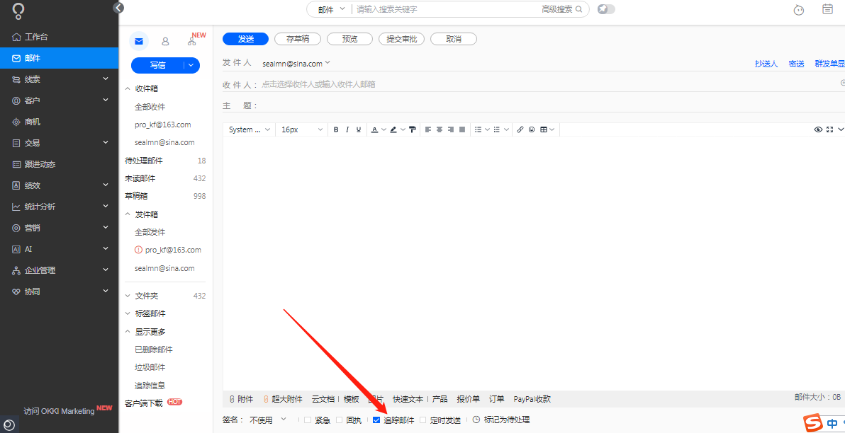Enable the 回执 receipt checkbox
845x433 pixels.
(338, 419)
